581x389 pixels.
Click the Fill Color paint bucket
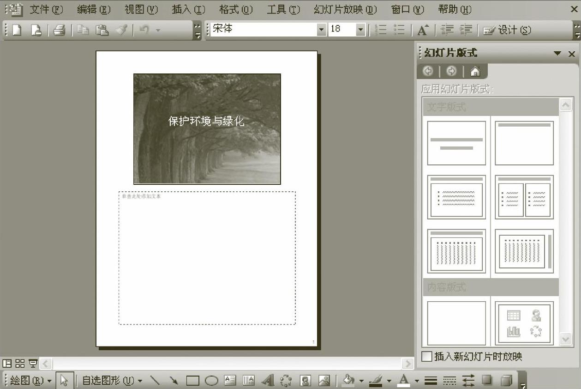[x=348, y=381]
